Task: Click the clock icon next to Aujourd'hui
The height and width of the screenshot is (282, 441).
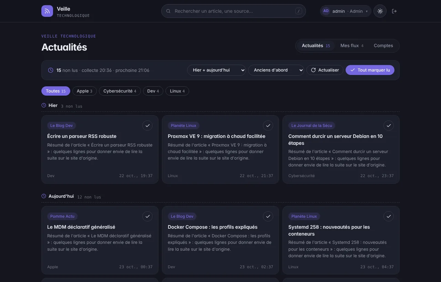Action: pos(44,196)
